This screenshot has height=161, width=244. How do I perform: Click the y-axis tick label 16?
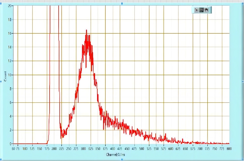[10, 33]
